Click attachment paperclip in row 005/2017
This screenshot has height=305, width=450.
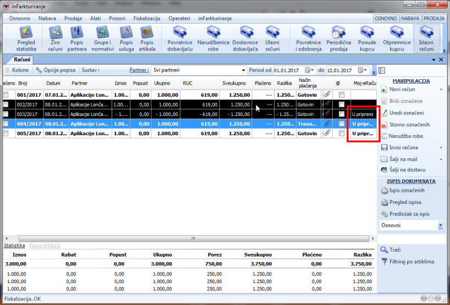(327, 133)
